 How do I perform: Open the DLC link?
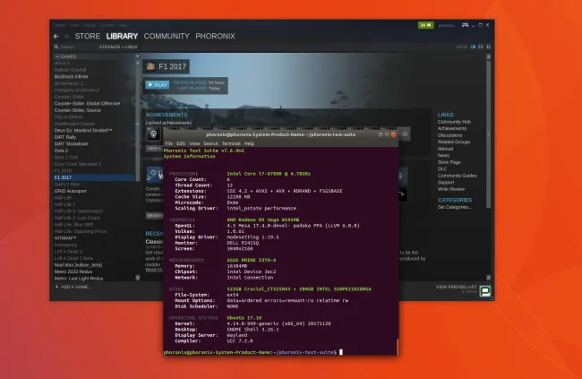coord(442,168)
